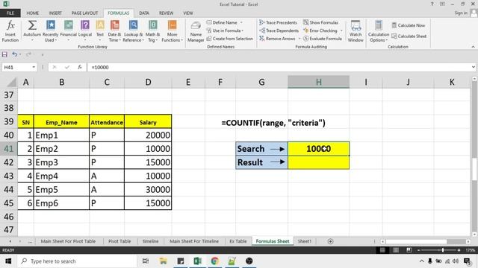Click the formula bar showing =10000

click(x=279, y=67)
